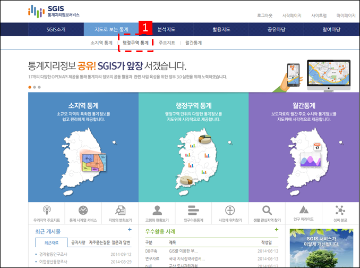Open the purple 월간통계 card
Screen dimensions: 360x268
tap(304, 147)
